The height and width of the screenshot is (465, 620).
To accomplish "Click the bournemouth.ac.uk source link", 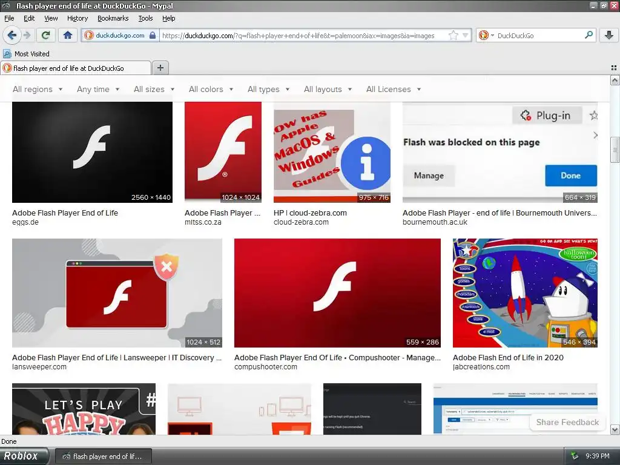I will point(435,222).
